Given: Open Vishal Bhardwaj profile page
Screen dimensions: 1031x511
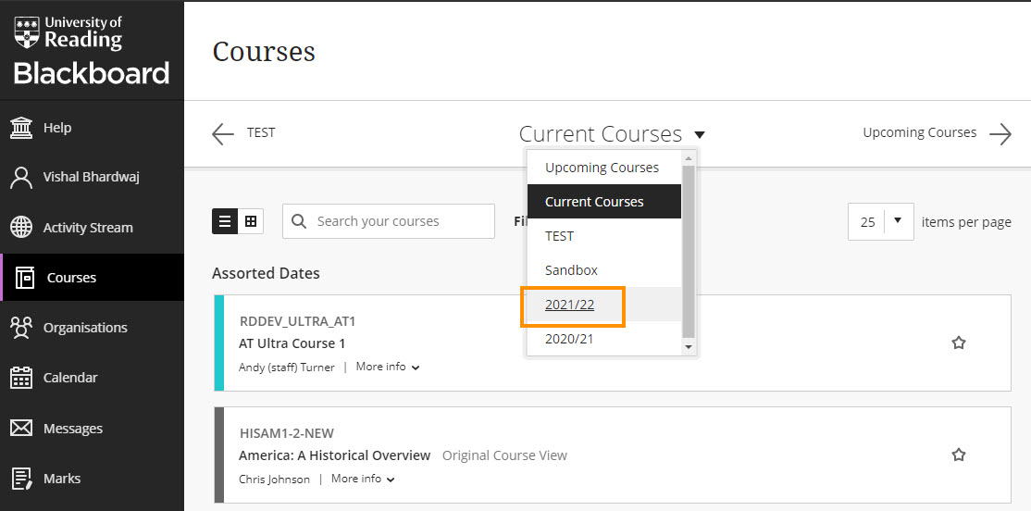Looking at the screenshot, I should (x=92, y=178).
